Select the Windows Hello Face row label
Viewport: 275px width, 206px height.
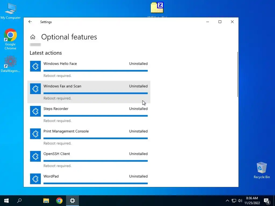point(60,64)
